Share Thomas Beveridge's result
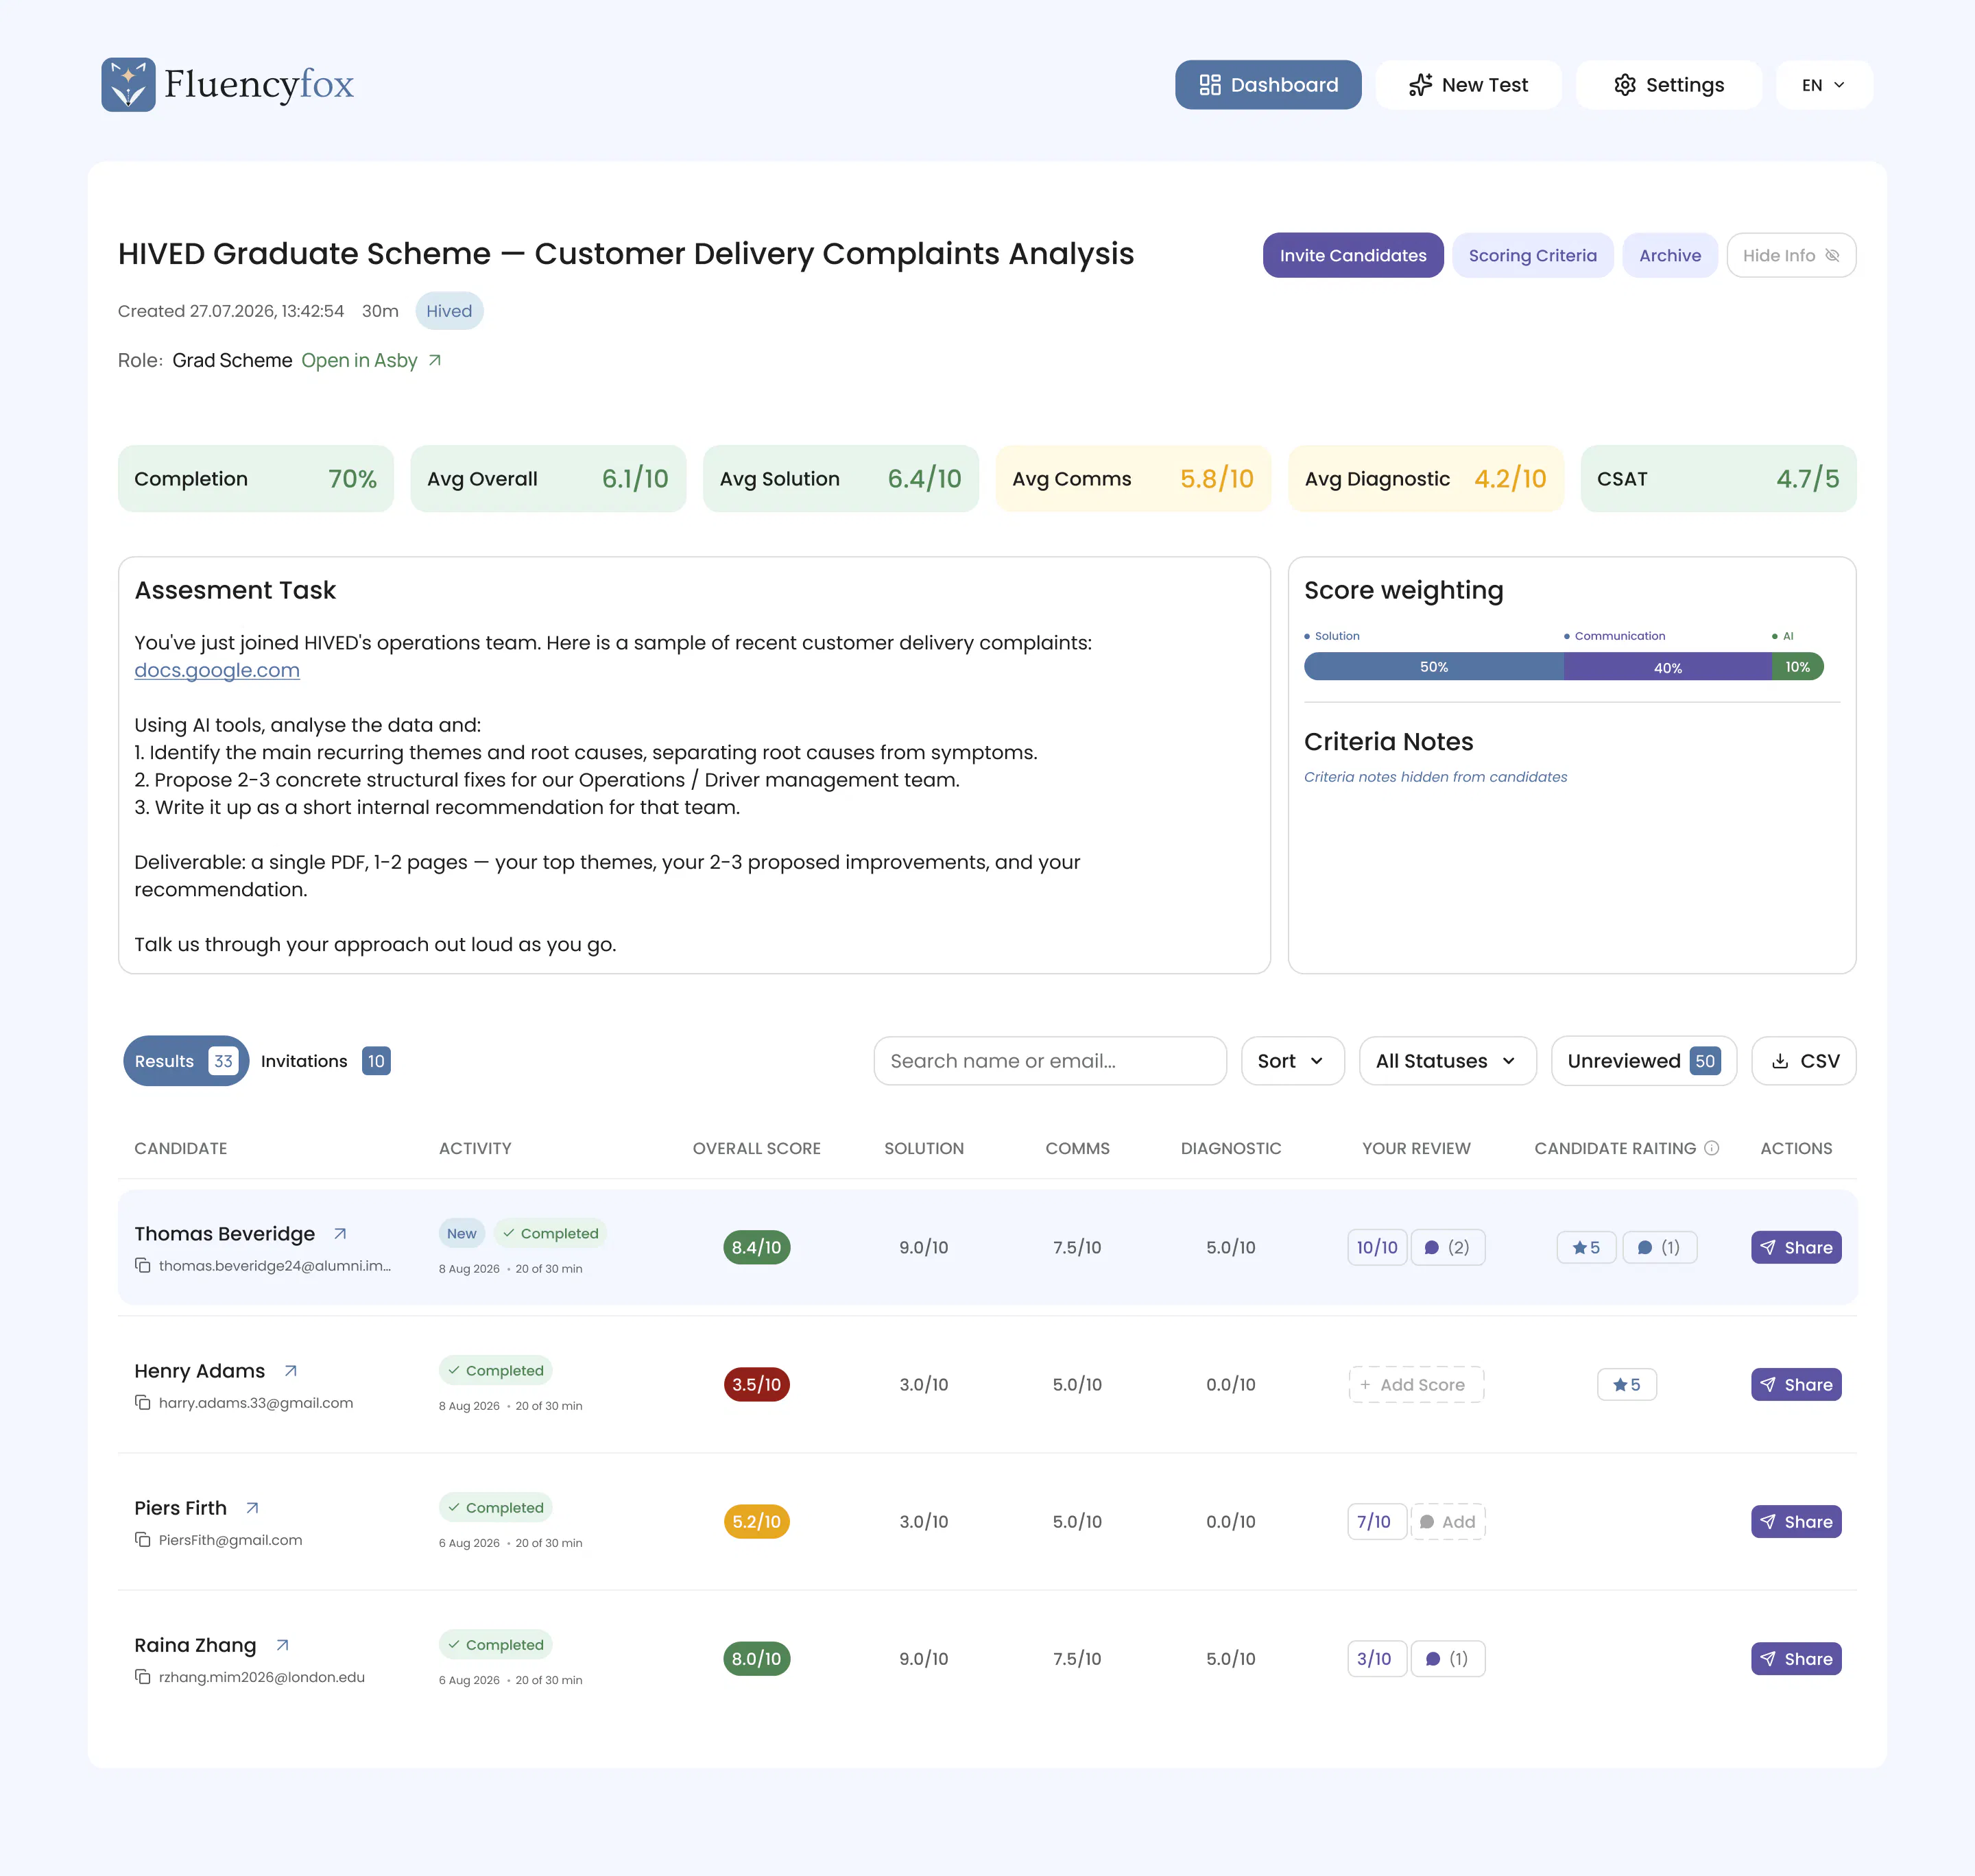The image size is (1975, 1876). tap(1796, 1248)
